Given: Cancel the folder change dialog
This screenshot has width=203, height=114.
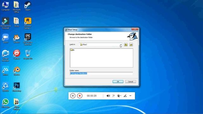Looking at the screenshot, I should 130,82.
